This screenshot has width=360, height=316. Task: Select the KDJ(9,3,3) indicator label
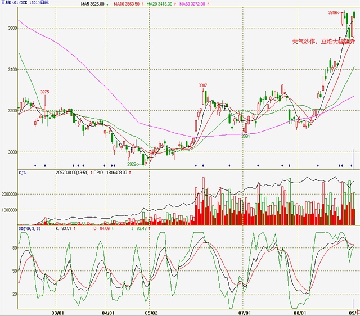tap(30, 229)
